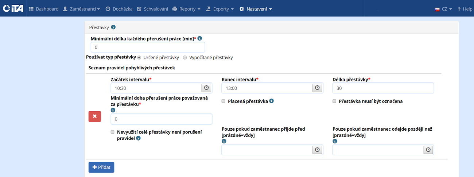This screenshot has height=177, width=474.
Task: Check Přestávka musí být označena
Action: pyautogui.click(x=334, y=101)
